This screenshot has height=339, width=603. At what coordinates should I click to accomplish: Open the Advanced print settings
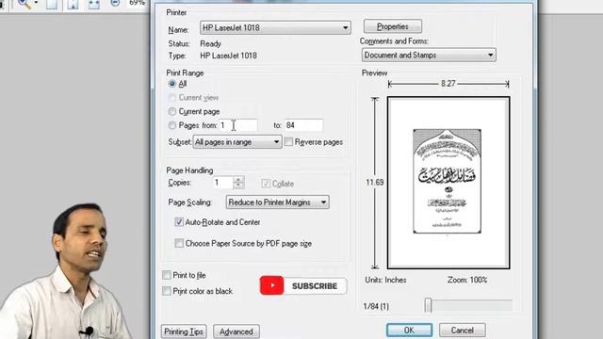tap(236, 331)
